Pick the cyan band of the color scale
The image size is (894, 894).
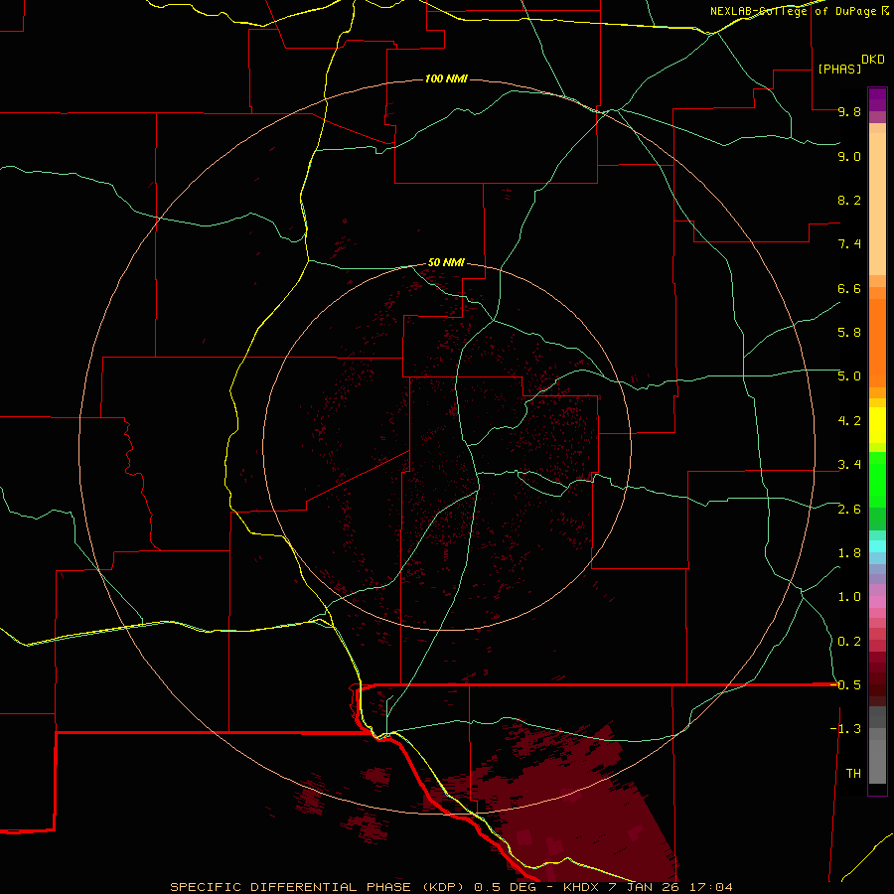pyautogui.click(x=877, y=546)
